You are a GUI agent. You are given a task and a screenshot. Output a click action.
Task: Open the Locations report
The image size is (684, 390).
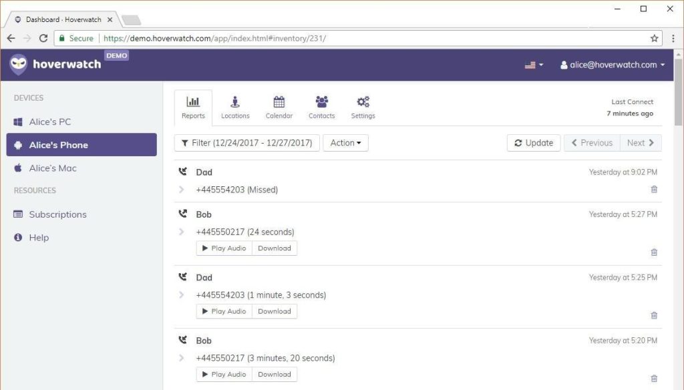coord(235,107)
